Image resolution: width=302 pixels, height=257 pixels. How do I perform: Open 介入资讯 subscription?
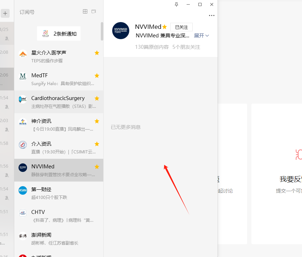click(x=59, y=147)
